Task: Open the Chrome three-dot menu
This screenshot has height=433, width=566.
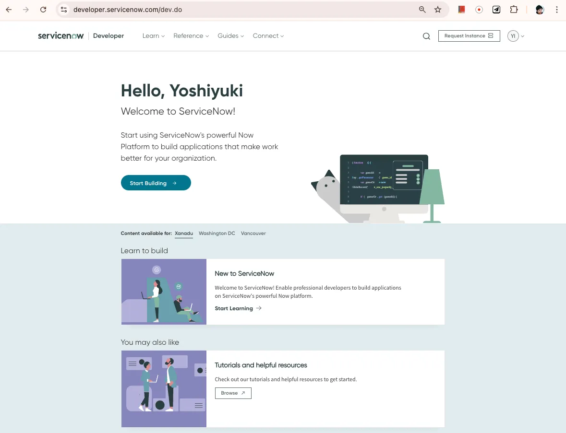Action: [x=557, y=10]
